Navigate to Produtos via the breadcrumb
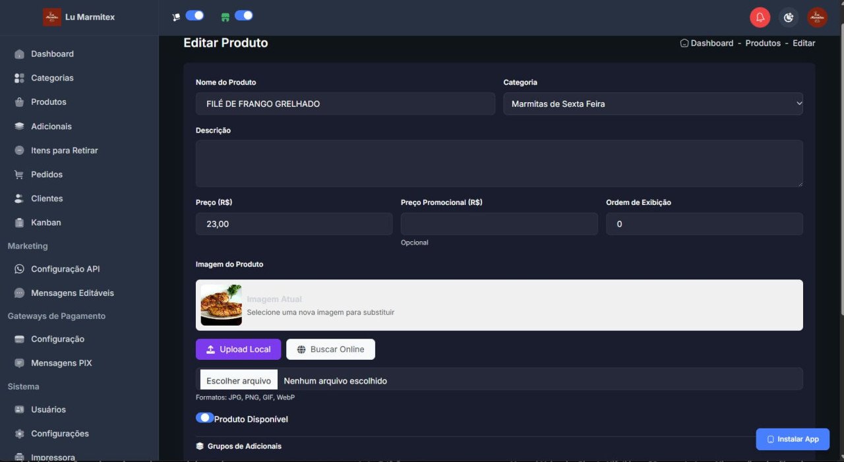The image size is (844, 462). point(763,43)
